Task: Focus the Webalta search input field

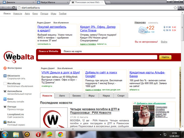Action: (x=98, y=57)
